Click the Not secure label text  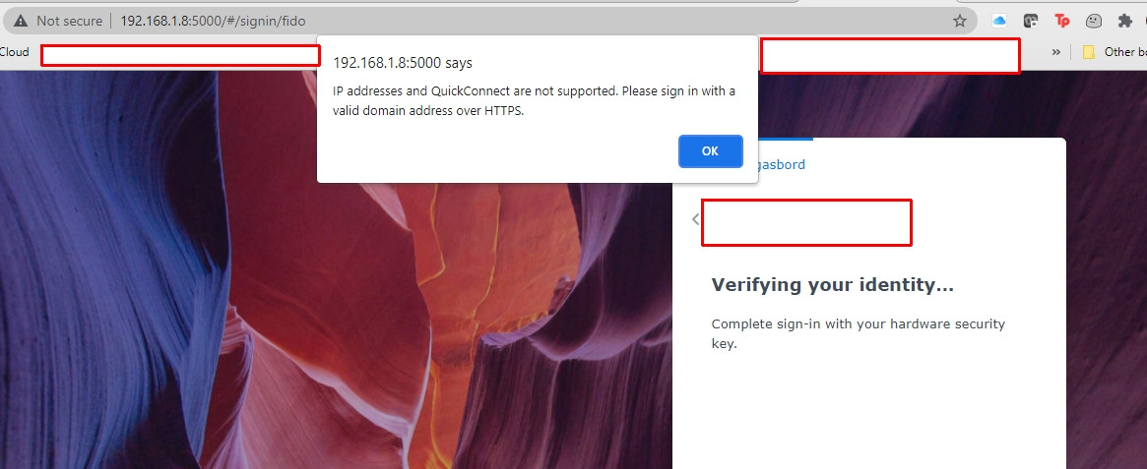(70, 22)
